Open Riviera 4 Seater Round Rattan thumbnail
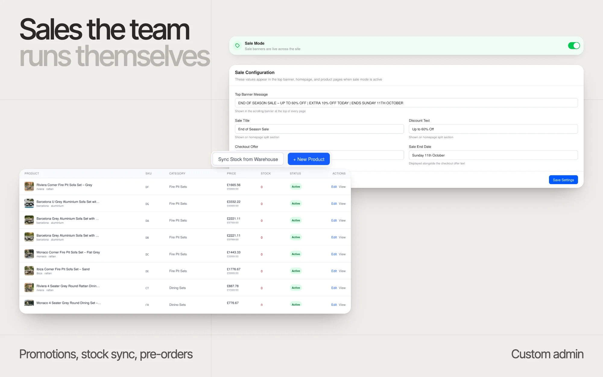 tap(29, 288)
